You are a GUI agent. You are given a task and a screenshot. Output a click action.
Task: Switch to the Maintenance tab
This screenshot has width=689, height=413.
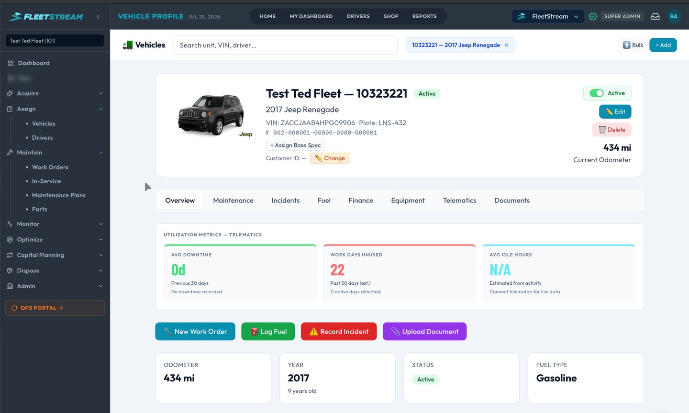tap(233, 201)
